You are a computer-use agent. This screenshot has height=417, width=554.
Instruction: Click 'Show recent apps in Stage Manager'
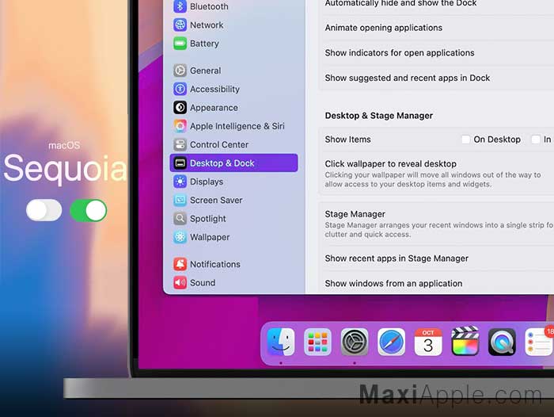(x=397, y=258)
